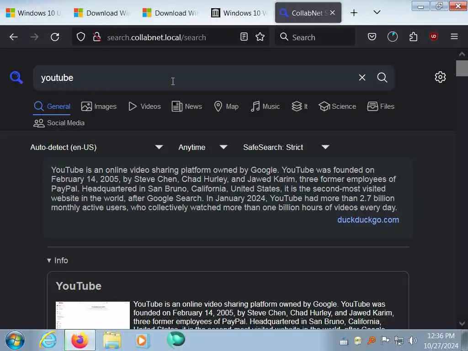Switch to the Social Media category
The width and height of the screenshot is (468, 351).
(x=59, y=123)
